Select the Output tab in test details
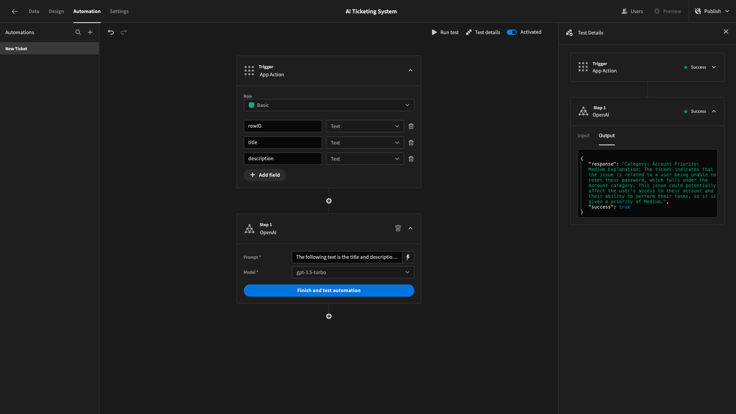Image resolution: width=736 pixels, height=414 pixels. click(x=607, y=136)
